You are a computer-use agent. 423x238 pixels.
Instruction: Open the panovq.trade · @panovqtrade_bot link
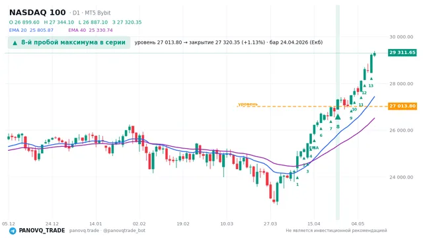(x=107, y=231)
